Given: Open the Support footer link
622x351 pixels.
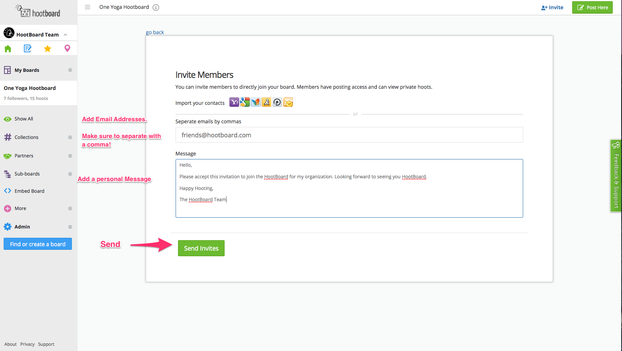Looking at the screenshot, I should pos(46,344).
